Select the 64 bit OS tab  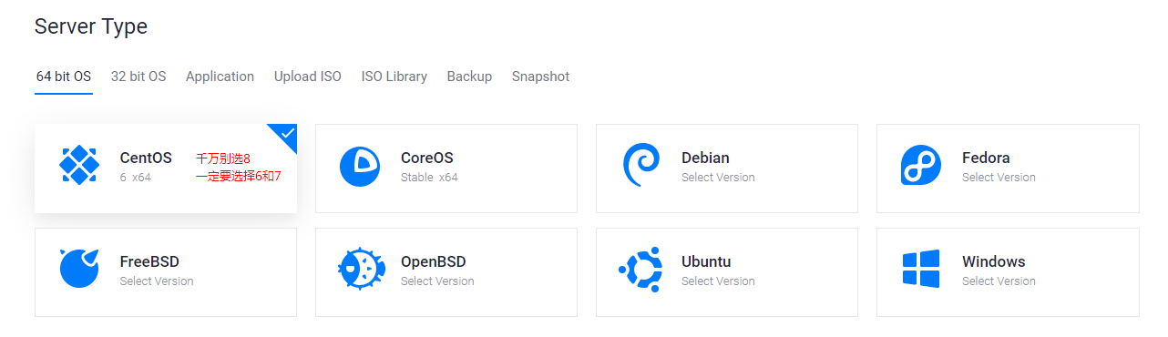[x=64, y=77]
